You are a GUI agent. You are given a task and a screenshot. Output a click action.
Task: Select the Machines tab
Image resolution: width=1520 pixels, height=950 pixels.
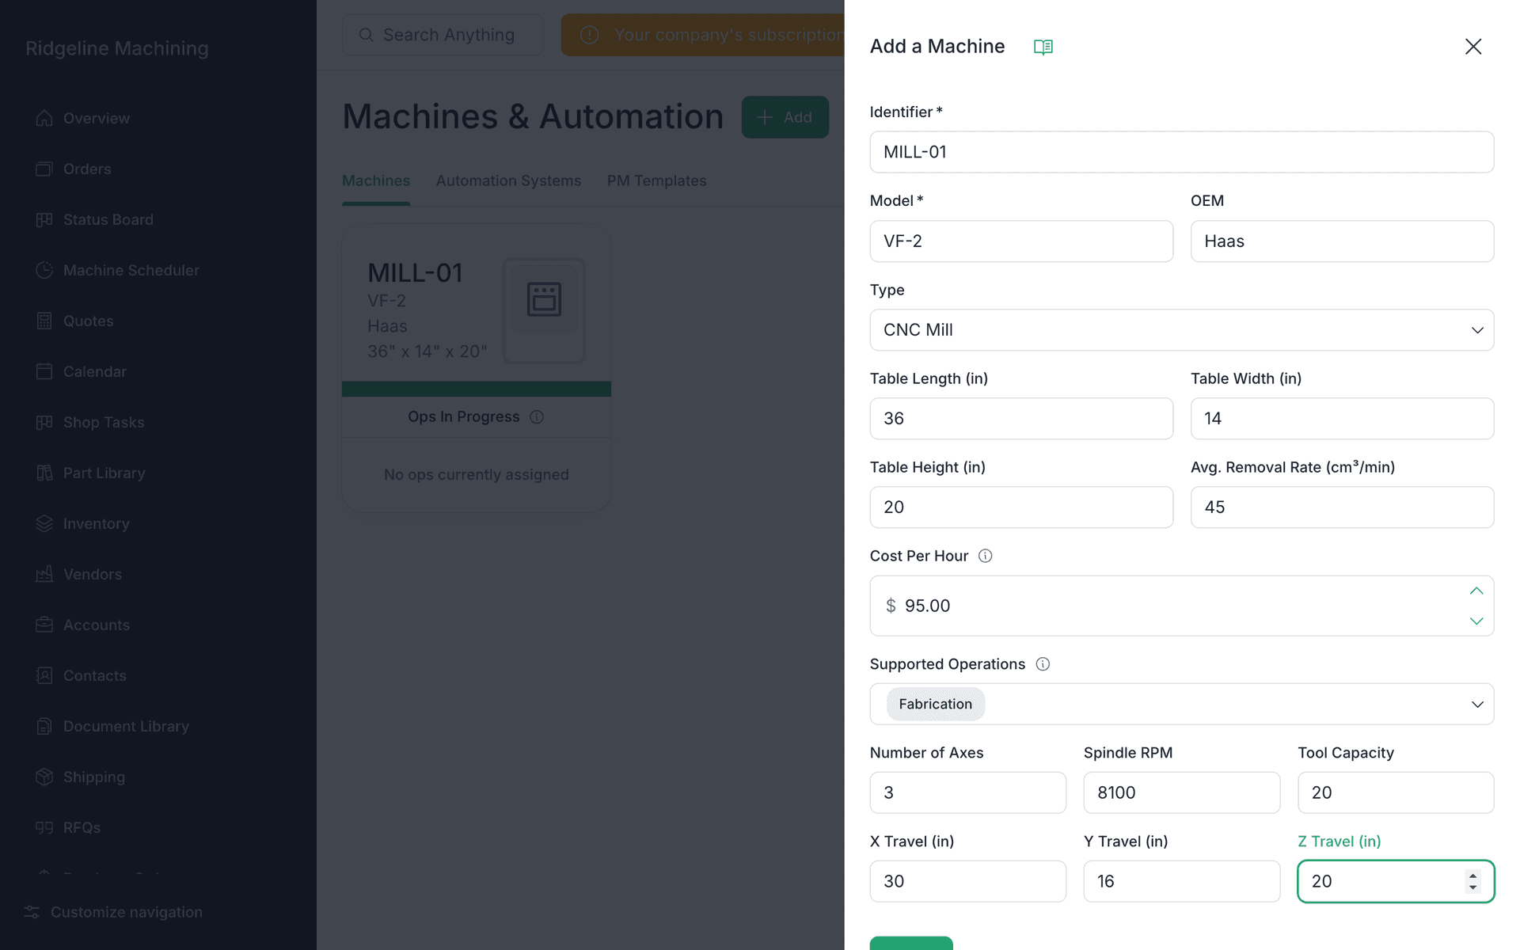coord(376,180)
